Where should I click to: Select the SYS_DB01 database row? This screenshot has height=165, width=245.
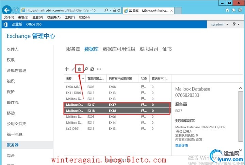pyautogui.click(x=117, y=129)
